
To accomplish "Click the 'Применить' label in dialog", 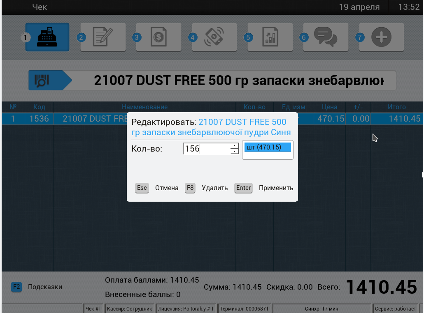I will coord(276,188).
